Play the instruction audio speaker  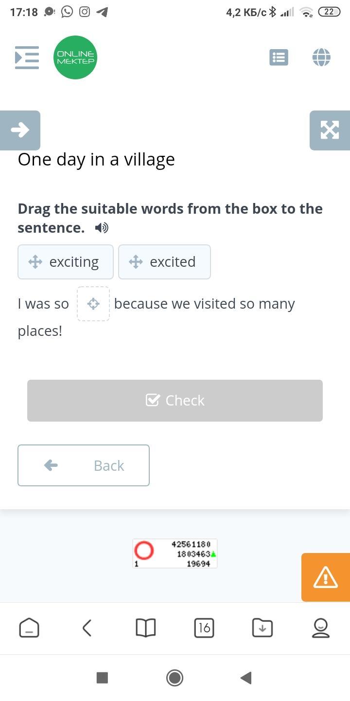102,228
